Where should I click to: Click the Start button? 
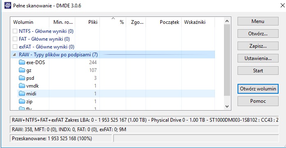click(258, 71)
